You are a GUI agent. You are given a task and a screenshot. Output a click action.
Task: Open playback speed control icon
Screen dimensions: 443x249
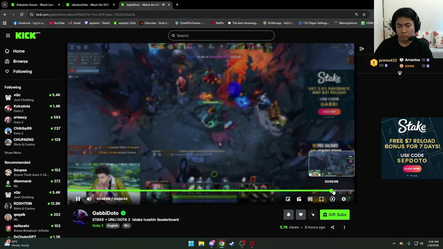(x=332, y=199)
